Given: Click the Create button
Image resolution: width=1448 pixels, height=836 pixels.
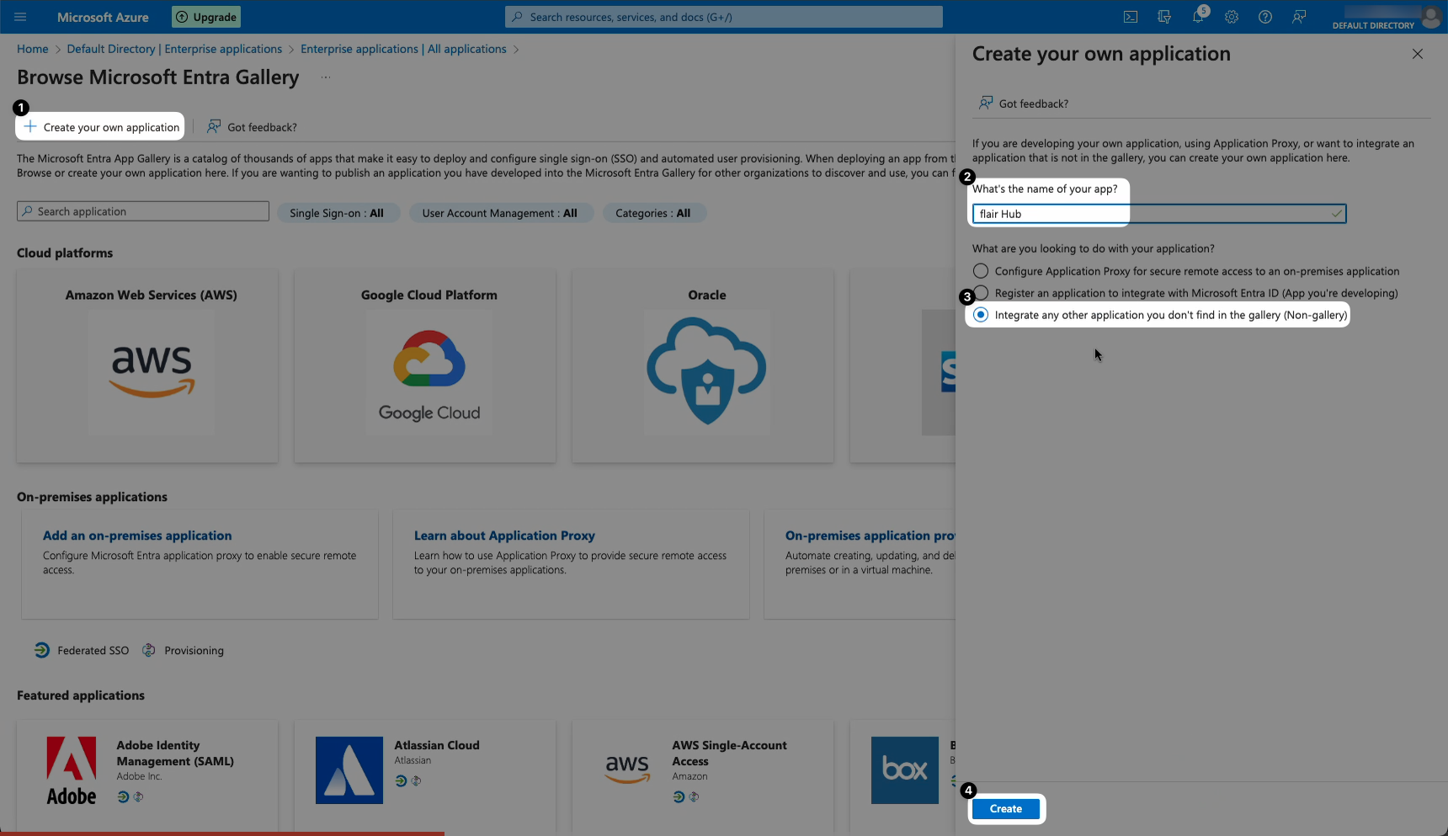Looking at the screenshot, I should pyautogui.click(x=1006, y=809).
